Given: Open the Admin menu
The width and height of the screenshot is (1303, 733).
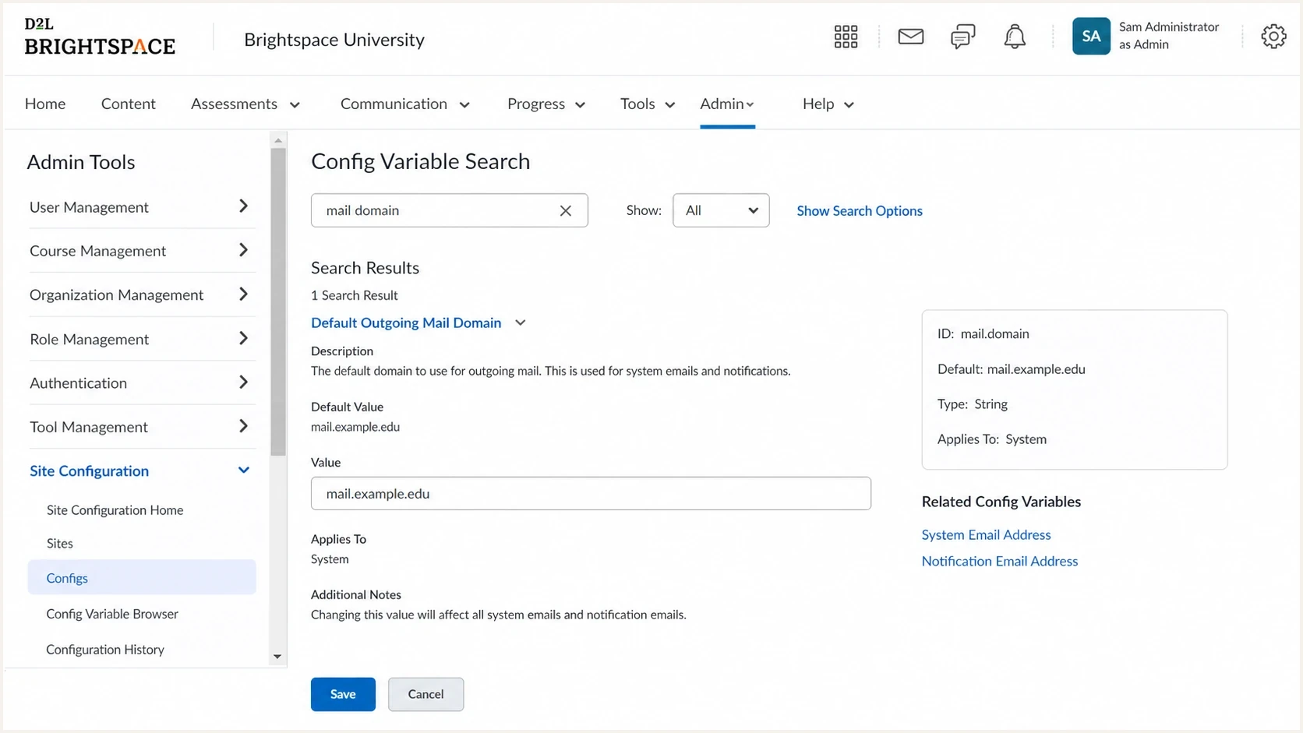Looking at the screenshot, I should [x=727, y=104].
